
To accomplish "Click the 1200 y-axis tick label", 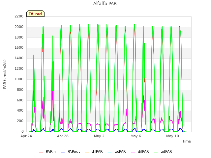I will (19, 69).
